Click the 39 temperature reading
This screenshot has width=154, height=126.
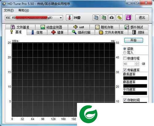coord(77,18)
